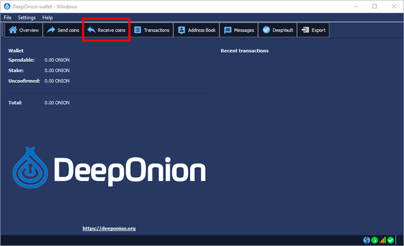Click the DeepOnion icon in title bar

[7, 6]
